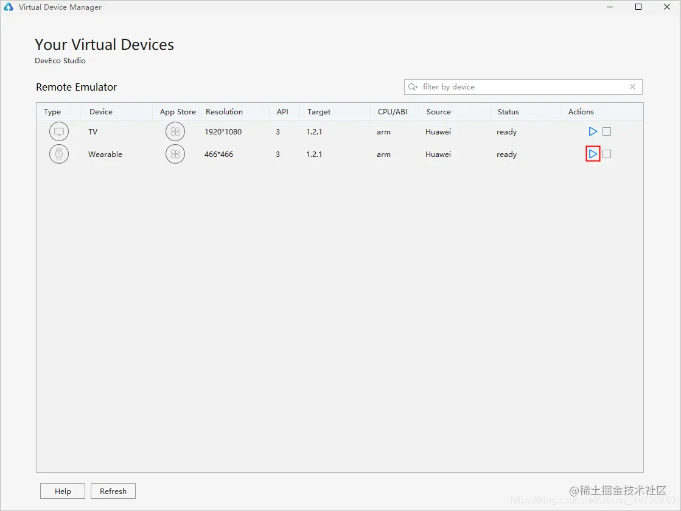Click the 466*466 resolution cell

pos(218,154)
